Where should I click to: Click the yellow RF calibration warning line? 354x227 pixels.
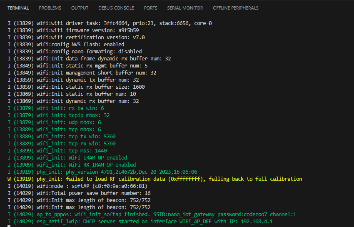[x=155, y=179]
